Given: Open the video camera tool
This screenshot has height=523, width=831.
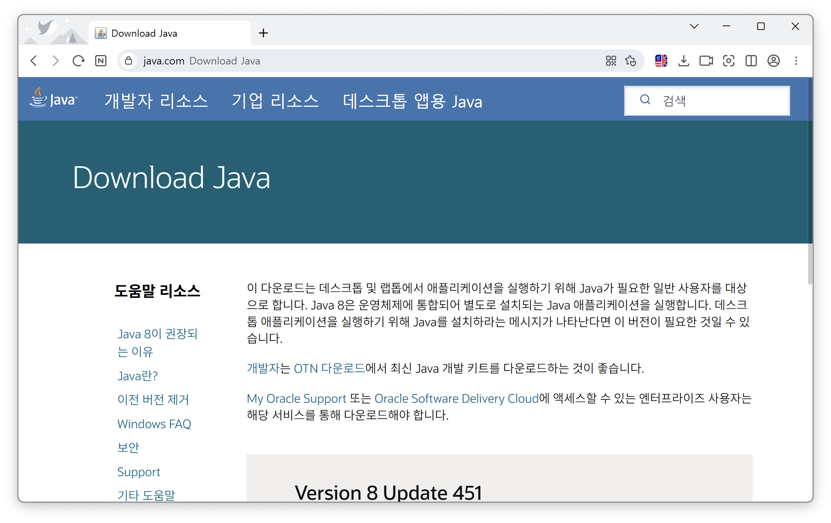Looking at the screenshot, I should tap(706, 61).
